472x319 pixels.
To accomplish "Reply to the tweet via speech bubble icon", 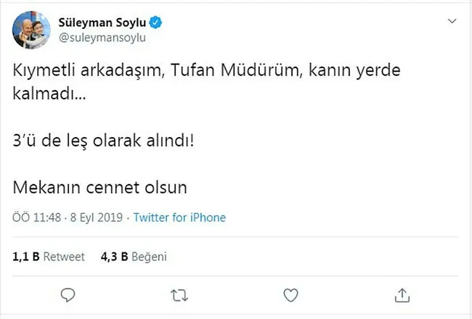I will [x=68, y=295].
